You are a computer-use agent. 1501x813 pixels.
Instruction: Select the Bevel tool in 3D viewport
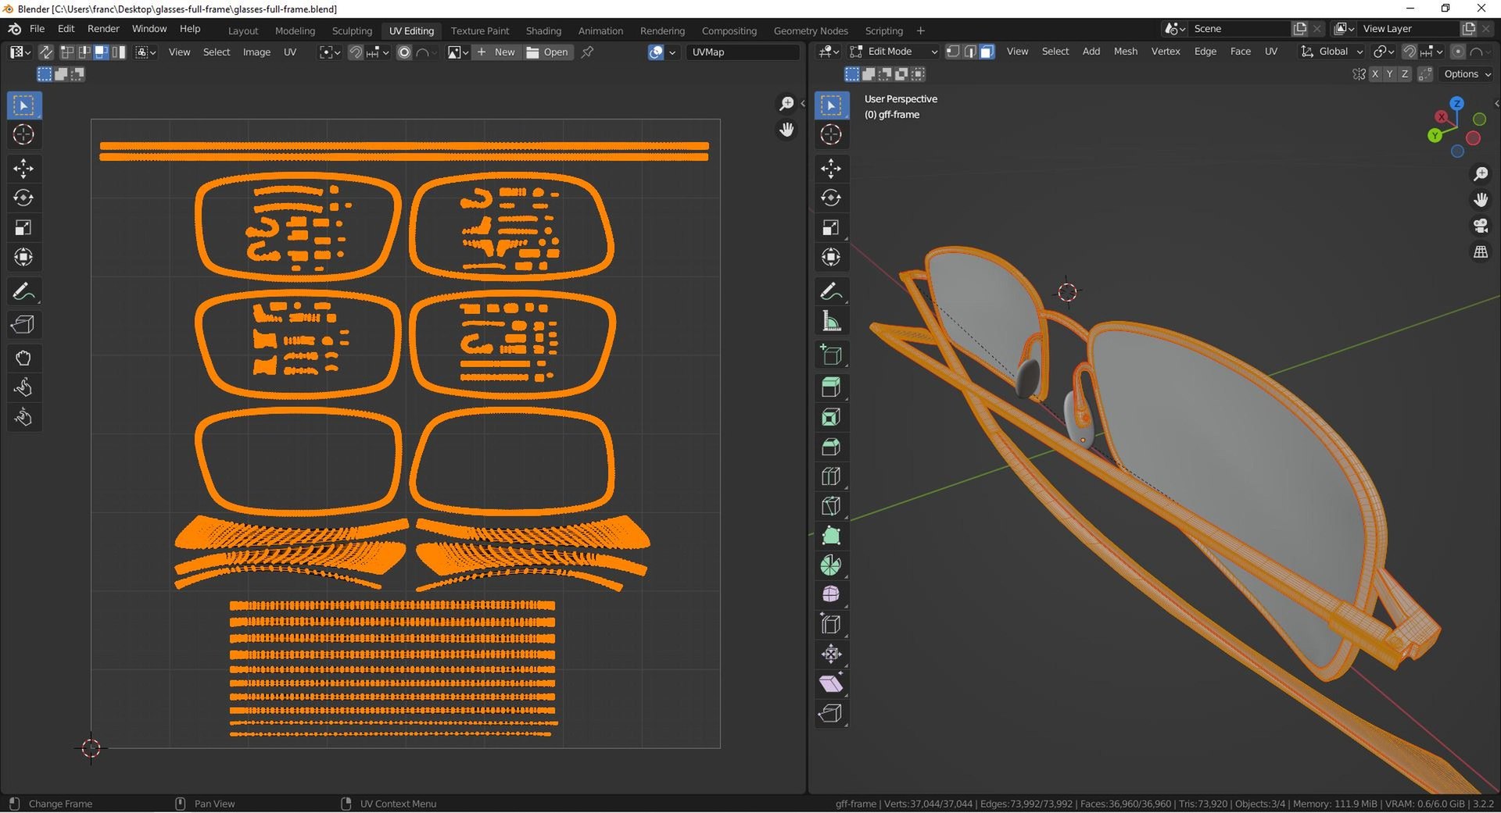[x=831, y=447]
